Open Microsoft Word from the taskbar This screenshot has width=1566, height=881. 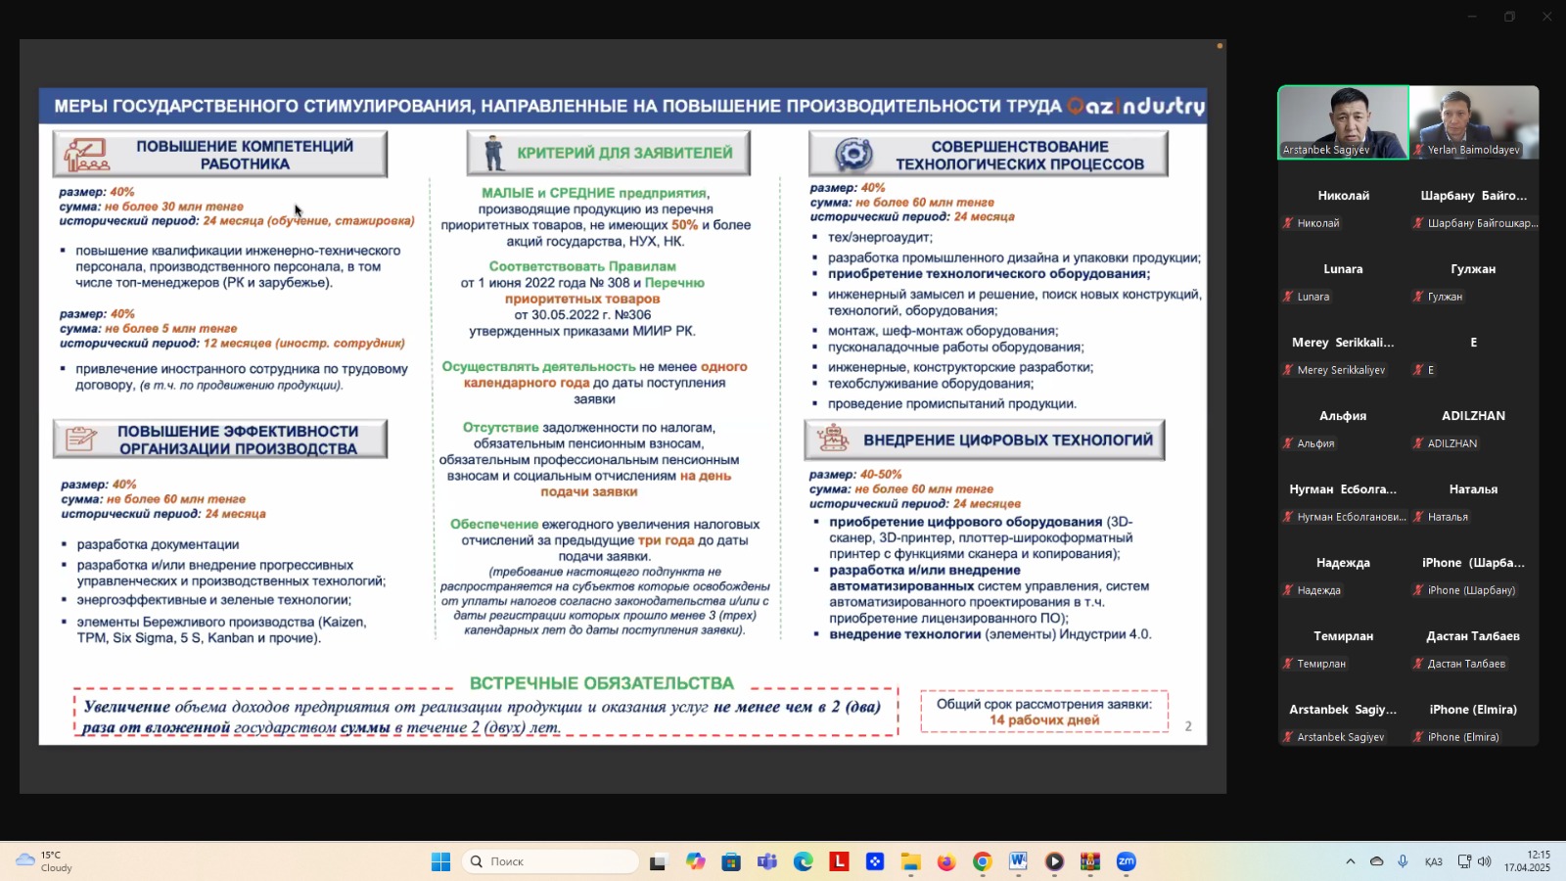tap(1018, 861)
